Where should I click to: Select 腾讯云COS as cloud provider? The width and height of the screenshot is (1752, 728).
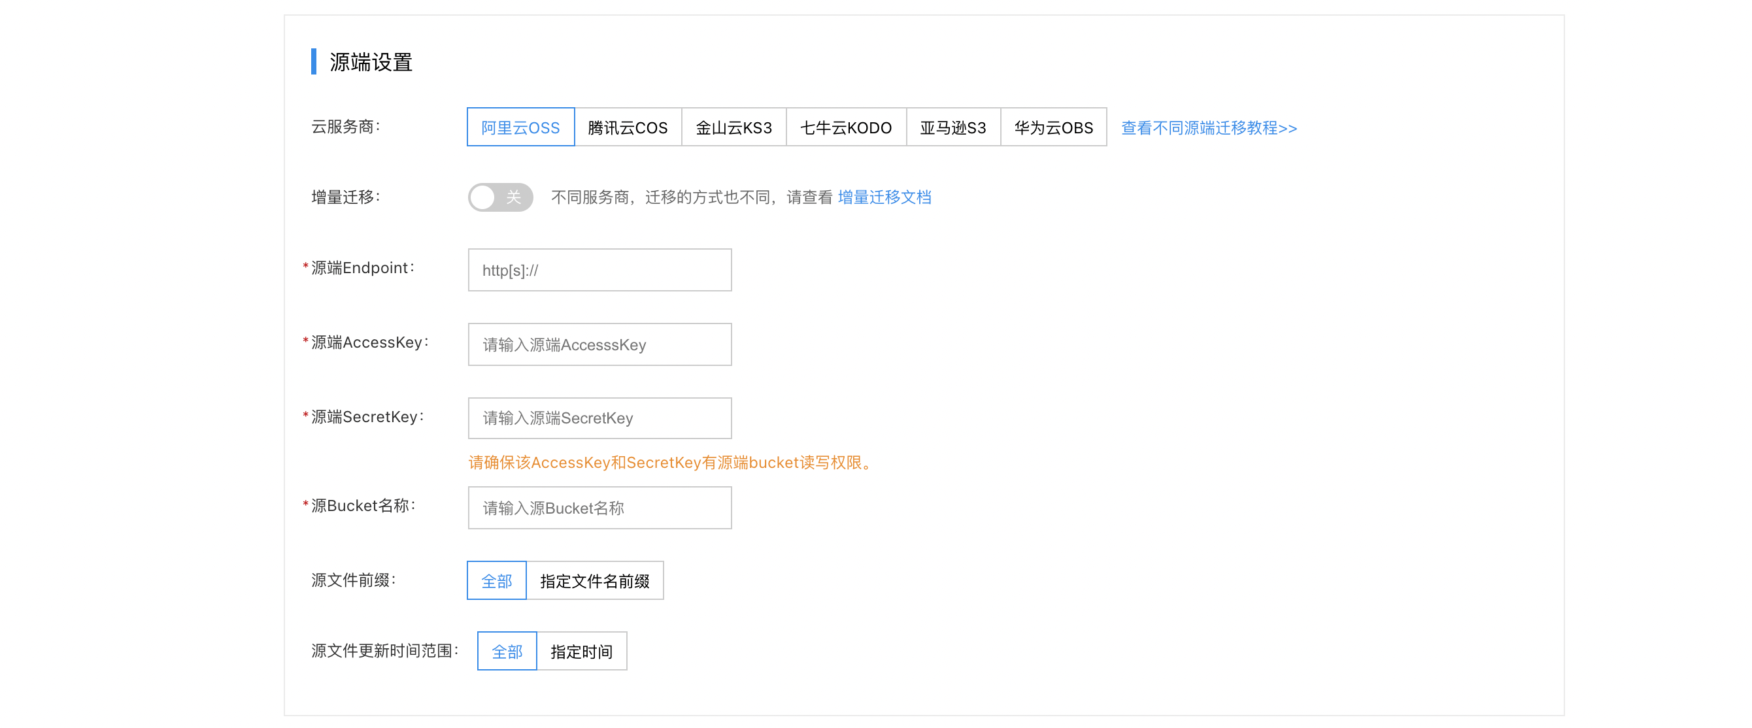[x=628, y=127]
